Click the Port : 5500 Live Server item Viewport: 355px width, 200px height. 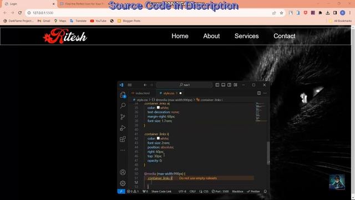220,191
